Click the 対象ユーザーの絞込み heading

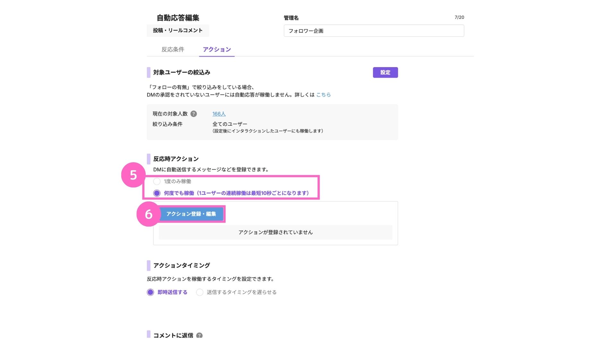(x=182, y=72)
